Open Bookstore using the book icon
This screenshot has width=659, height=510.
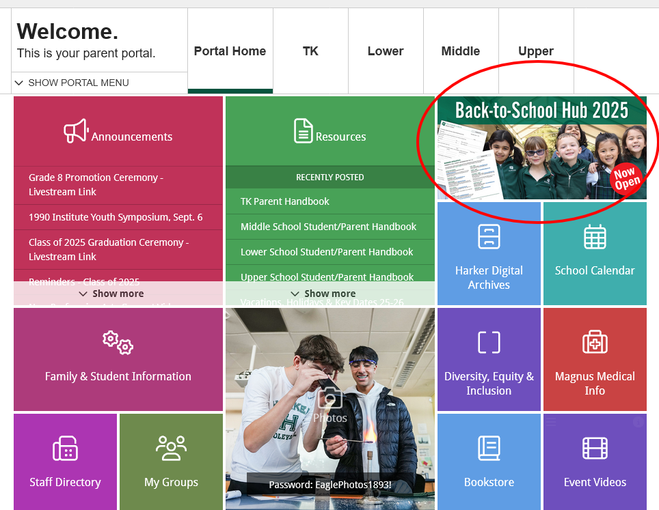[489, 449]
